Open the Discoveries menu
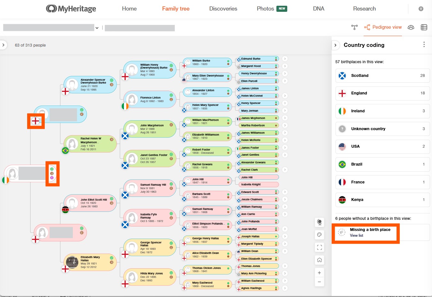432x297 pixels. (223, 9)
